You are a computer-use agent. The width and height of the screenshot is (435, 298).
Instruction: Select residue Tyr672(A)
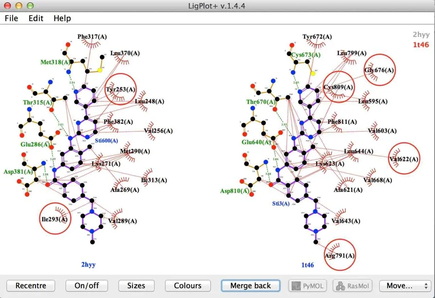tap(317, 36)
